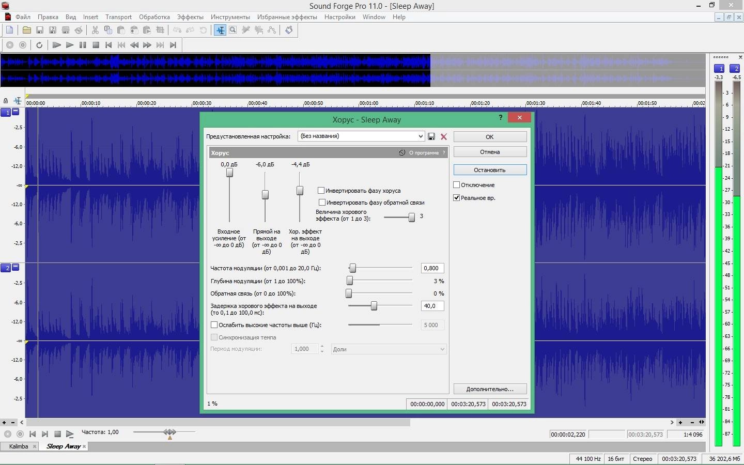Viewport: 744px width, 465px height.
Task: Go to end in the top transport toolbar
Action: pos(173,45)
